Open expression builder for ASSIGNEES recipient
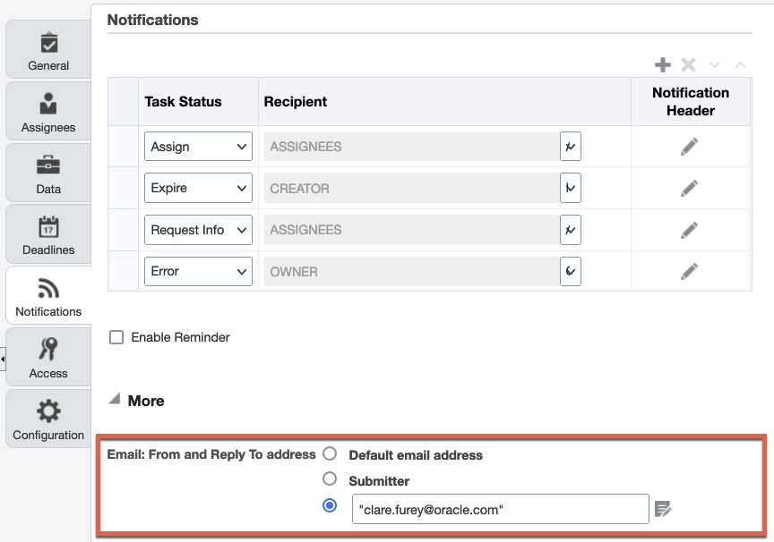The width and height of the screenshot is (774, 542). coord(571,146)
